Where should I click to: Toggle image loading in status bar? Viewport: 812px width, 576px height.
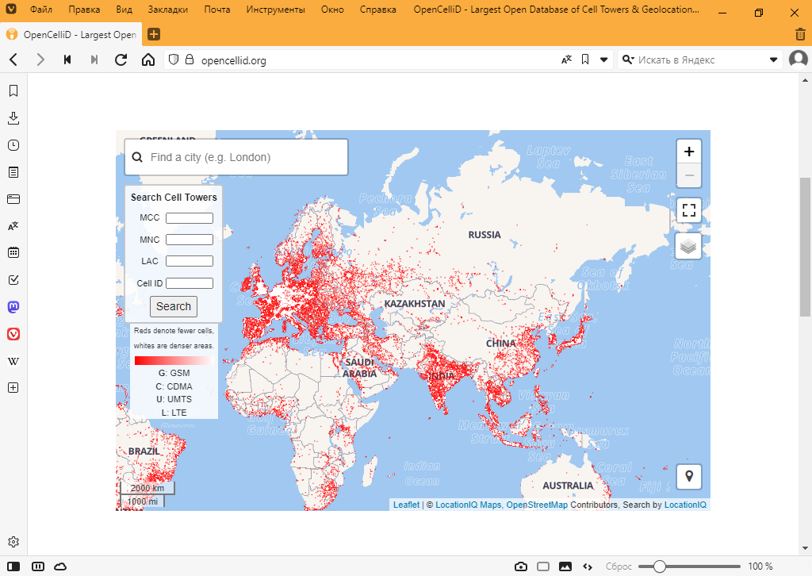(x=565, y=566)
